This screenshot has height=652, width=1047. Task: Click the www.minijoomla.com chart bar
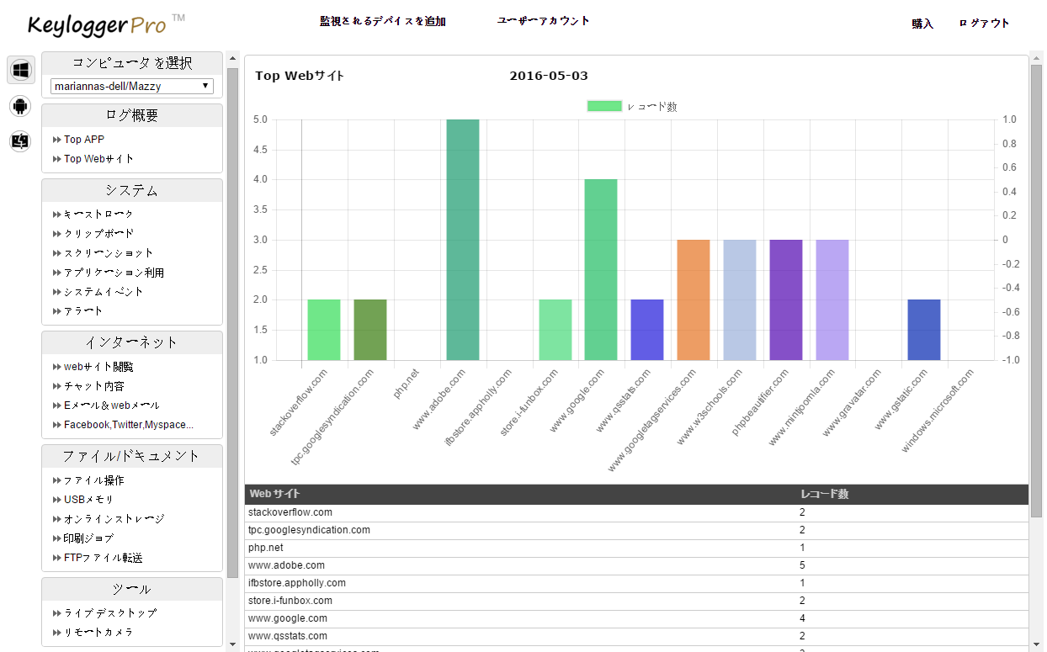pos(832,299)
